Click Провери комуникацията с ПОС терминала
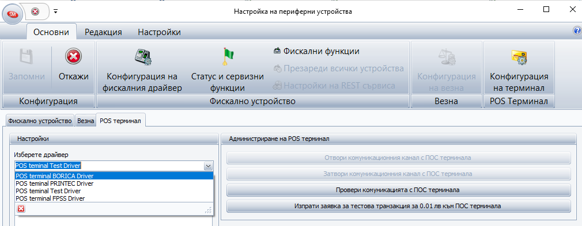Viewport: 582px width, 226px height. pyautogui.click(x=399, y=190)
